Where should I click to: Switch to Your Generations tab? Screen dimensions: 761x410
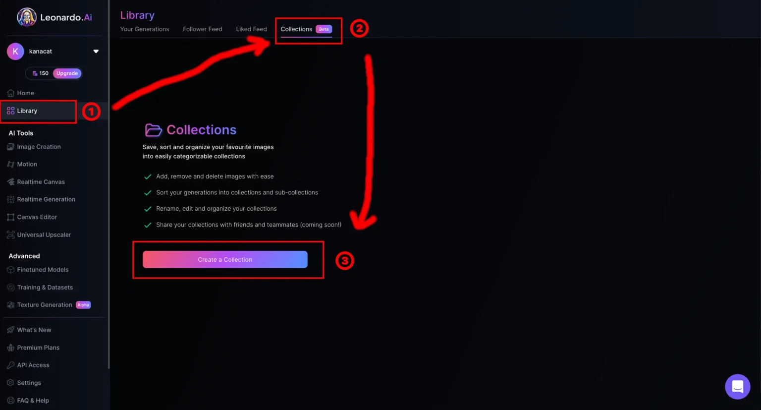tap(145, 29)
